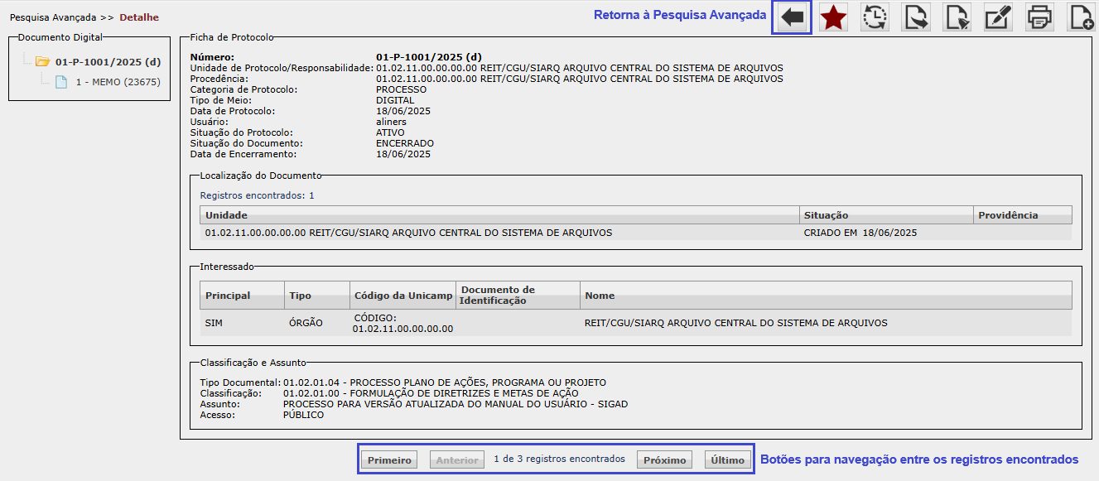Screen dimensions: 1099x481
Task: Open the 1 - MEMO (23675) tree entry
Action: pyautogui.click(x=118, y=82)
